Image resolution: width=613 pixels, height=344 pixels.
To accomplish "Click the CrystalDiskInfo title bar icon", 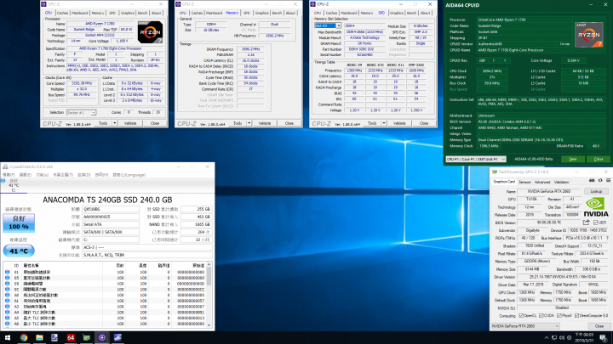I will (5, 166).
